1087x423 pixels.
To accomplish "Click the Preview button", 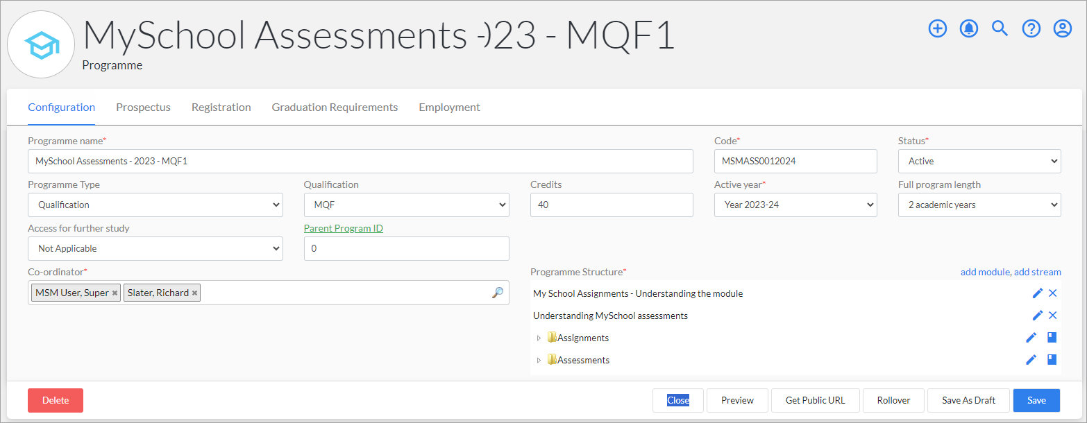I will (x=737, y=400).
